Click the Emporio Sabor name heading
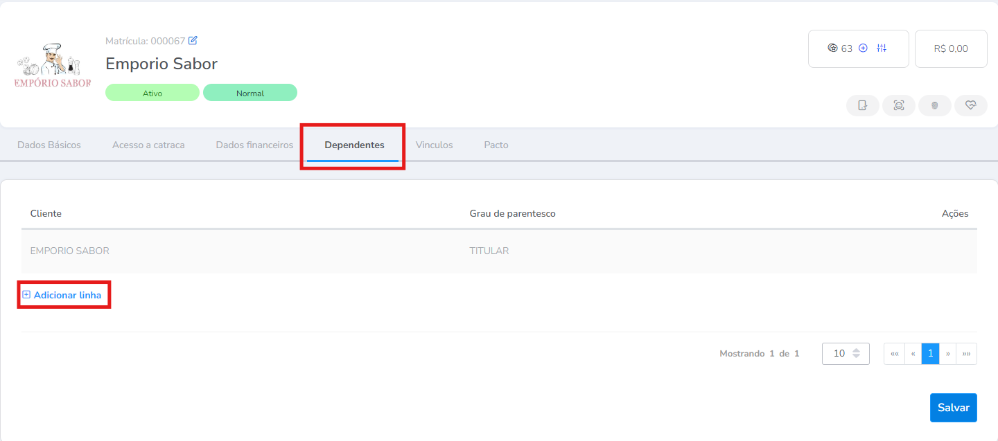The height and width of the screenshot is (441, 998). pos(161,64)
